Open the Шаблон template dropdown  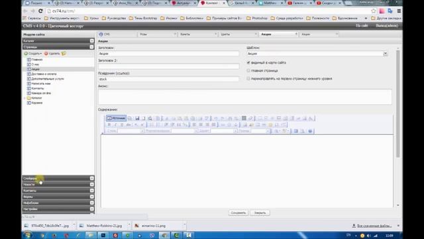(385, 54)
